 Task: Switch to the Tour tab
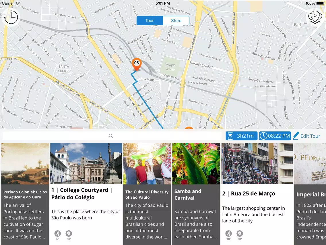point(150,21)
